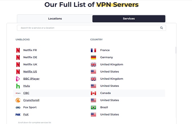Click the CBC Gem logo icon
Image resolution: width=192 pixels, height=124 pixels.
[x=18, y=93]
